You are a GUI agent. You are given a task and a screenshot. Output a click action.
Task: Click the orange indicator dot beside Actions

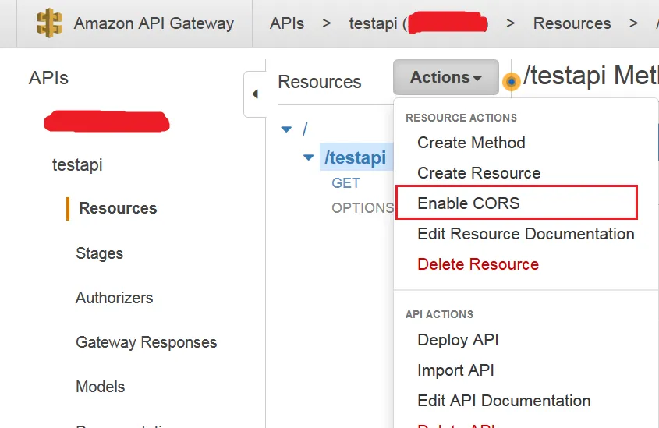pos(512,81)
